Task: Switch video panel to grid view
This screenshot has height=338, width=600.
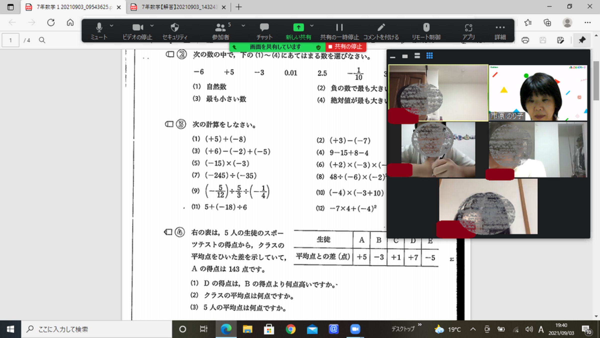Action: (x=429, y=56)
